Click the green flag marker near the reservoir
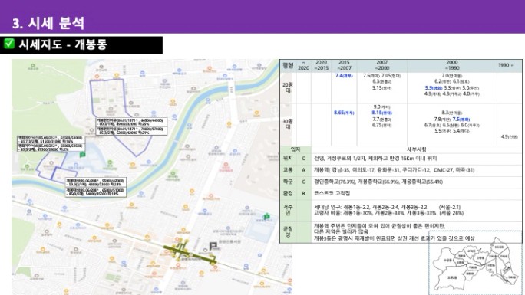This screenshot has height=295, width=525. 82,154
